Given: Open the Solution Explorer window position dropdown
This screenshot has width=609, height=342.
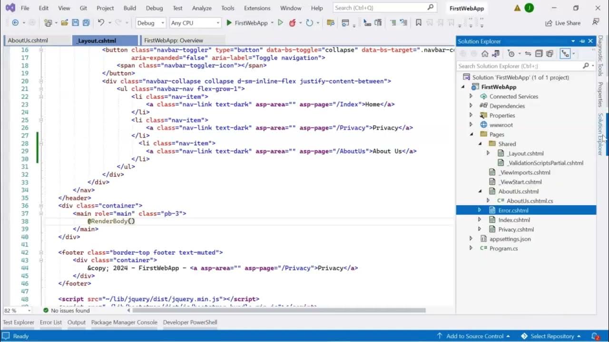Looking at the screenshot, I should point(573,41).
